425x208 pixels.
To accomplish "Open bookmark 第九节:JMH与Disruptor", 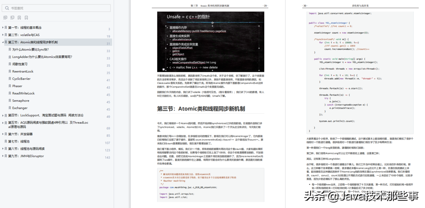I will tap(26, 156).
